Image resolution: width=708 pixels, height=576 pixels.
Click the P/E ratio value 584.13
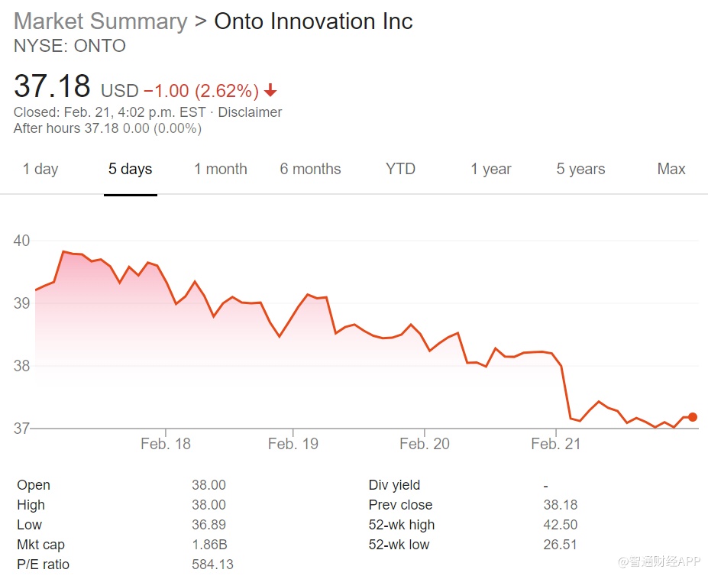click(212, 565)
